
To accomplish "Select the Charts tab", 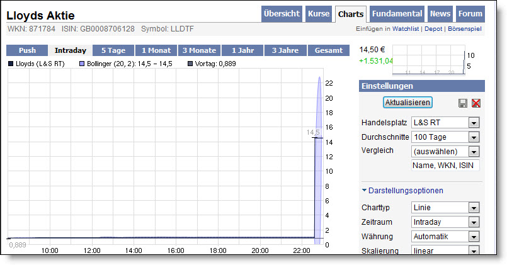I will pyautogui.click(x=351, y=14).
